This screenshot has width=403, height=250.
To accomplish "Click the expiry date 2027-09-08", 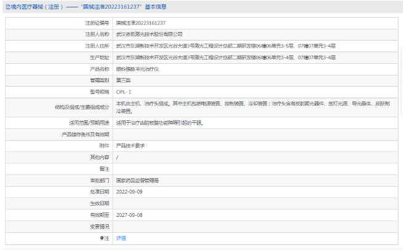I will click(129, 215).
